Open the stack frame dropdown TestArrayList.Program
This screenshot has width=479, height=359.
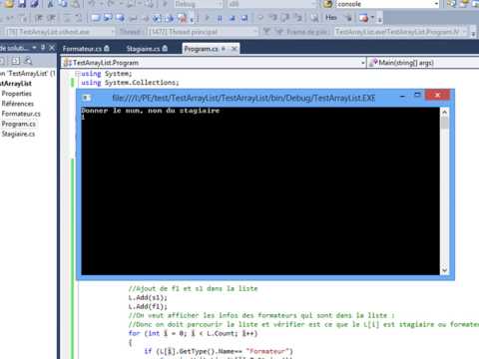click(x=402, y=32)
